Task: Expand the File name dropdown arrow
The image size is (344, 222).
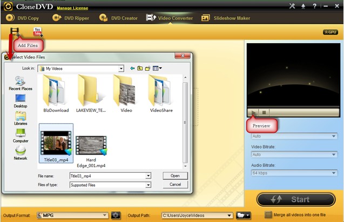Action: tap(149, 176)
